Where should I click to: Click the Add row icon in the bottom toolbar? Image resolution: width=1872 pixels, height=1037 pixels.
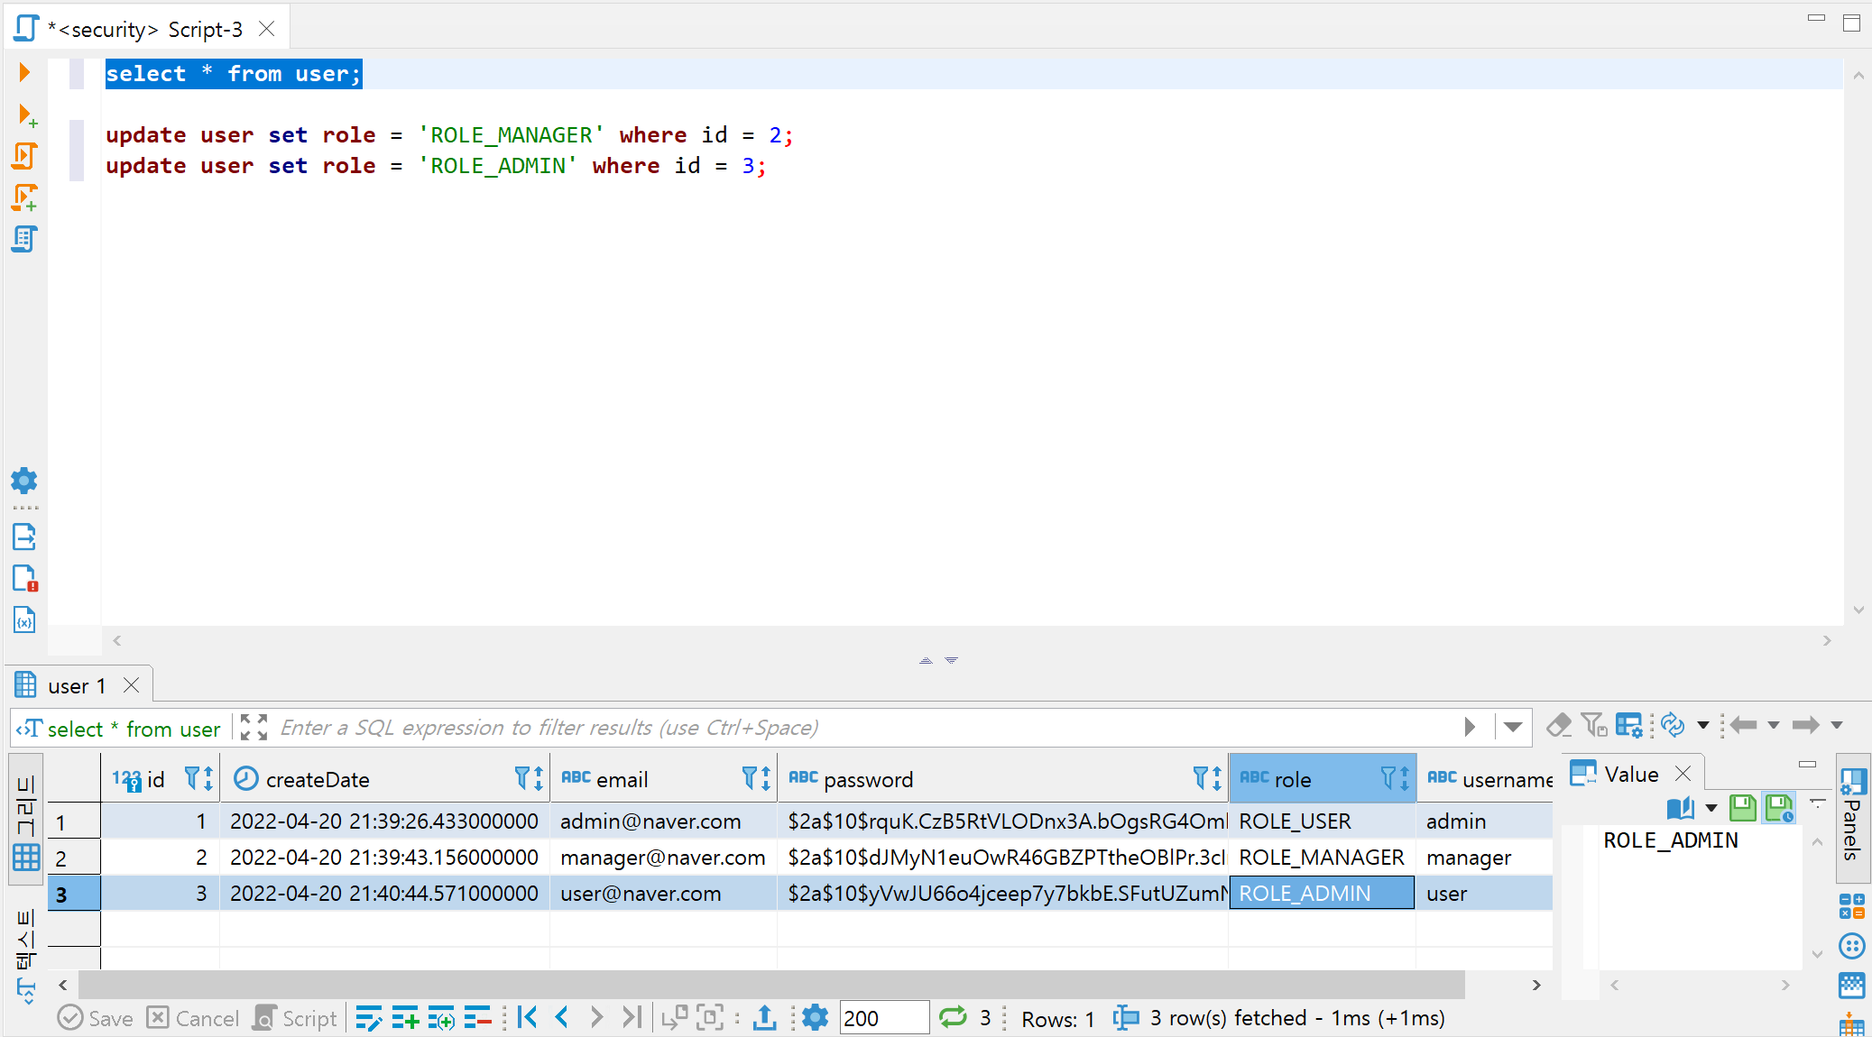tap(405, 1018)
